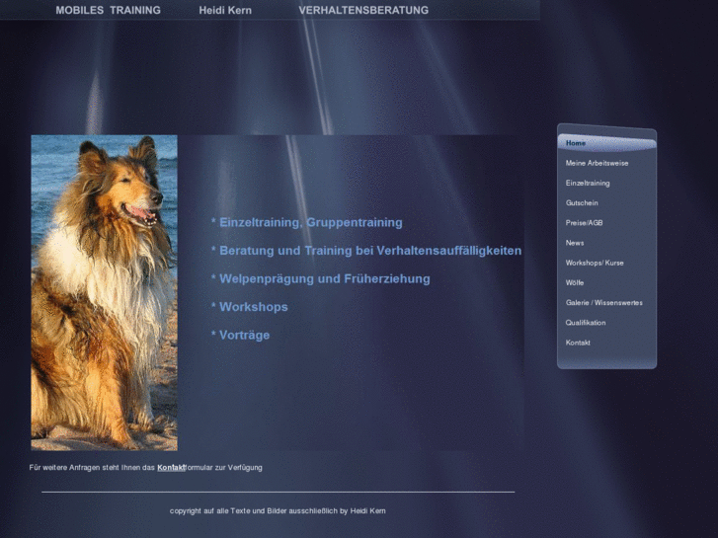Open Preise/AGB page
The image size is (718, 538).
[584, 223]
